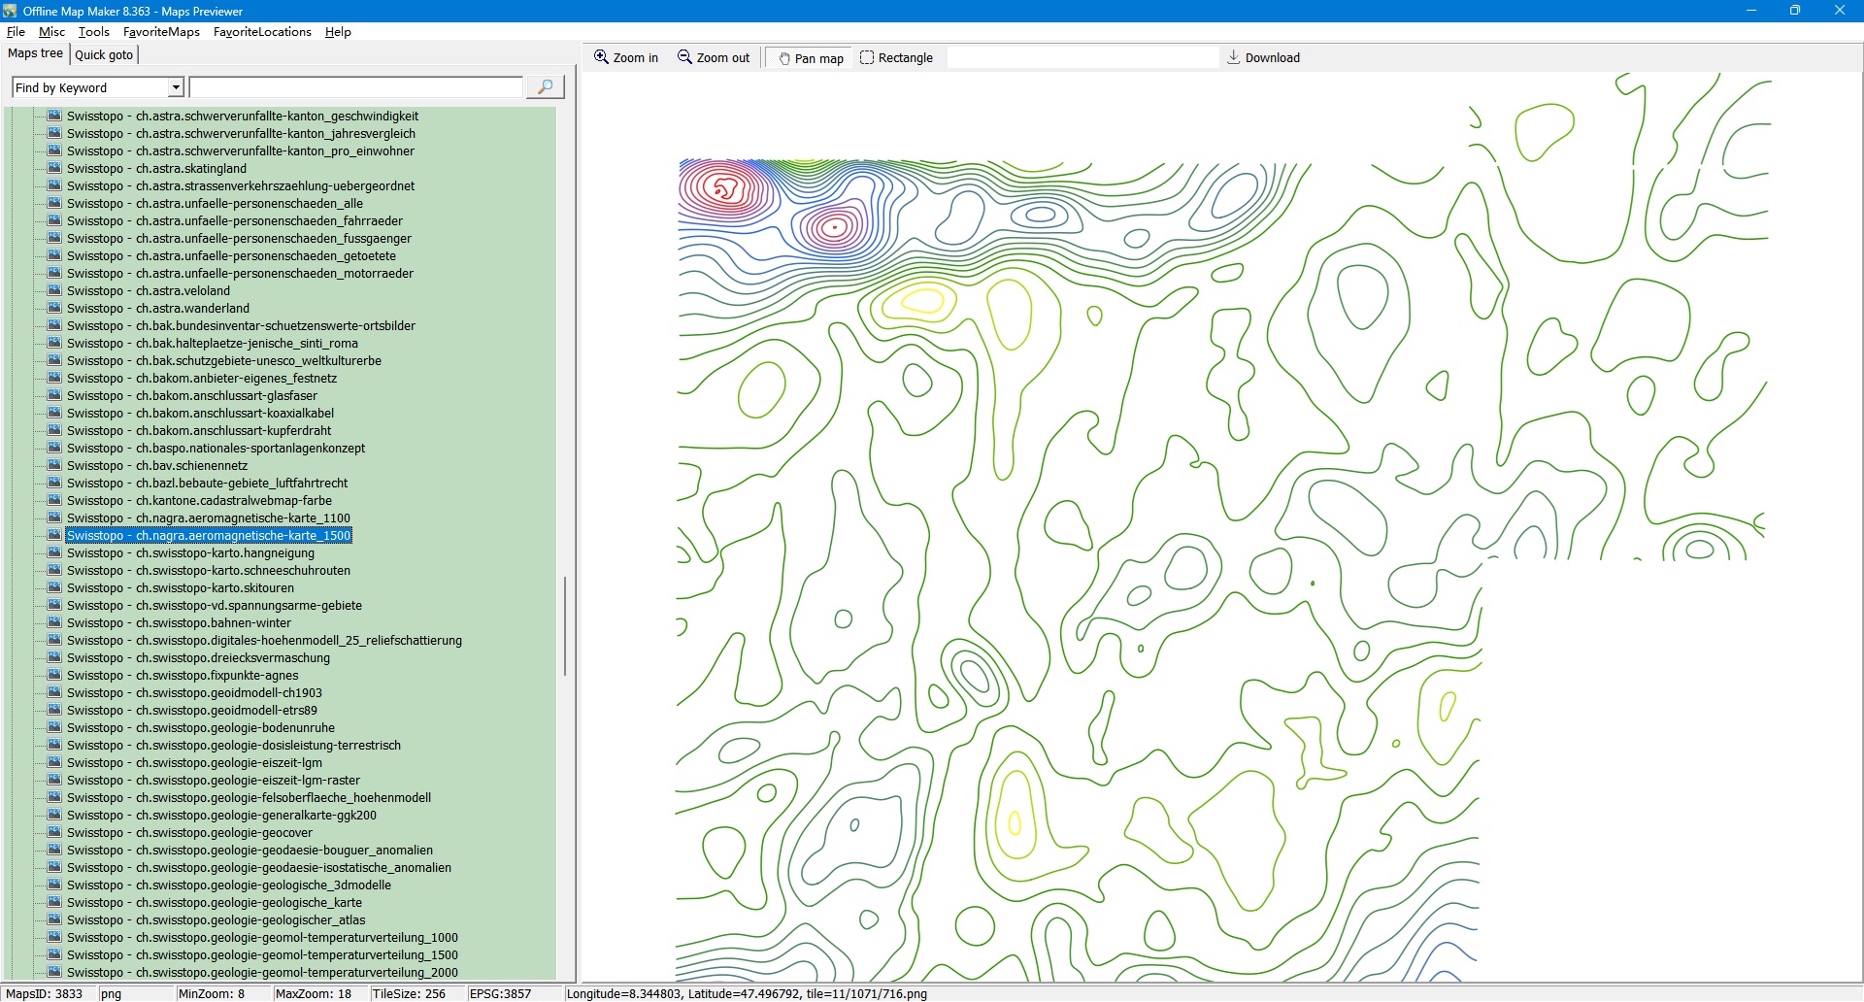Image resolution: width=1864 pixels, height=1002 pixels.
Task: Select the Pan map hand tool
Action: (x=784, y=58)
